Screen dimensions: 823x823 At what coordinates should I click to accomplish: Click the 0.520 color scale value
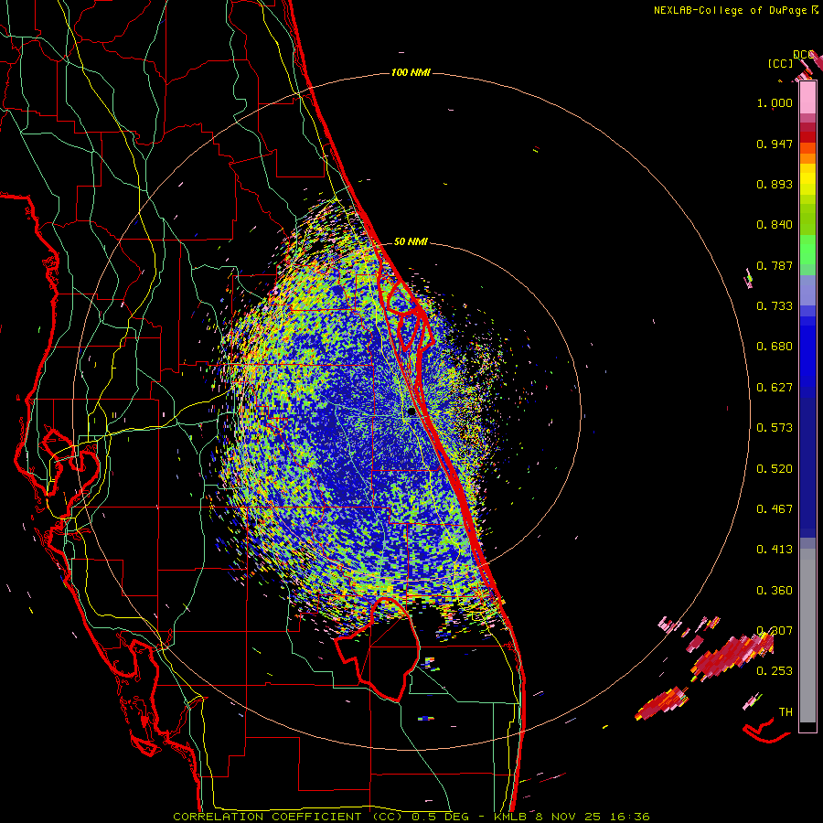(775, 469)
